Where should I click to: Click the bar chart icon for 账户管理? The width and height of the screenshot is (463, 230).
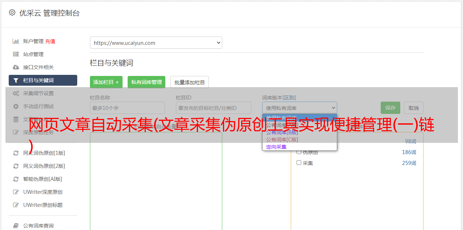point(16,41)
